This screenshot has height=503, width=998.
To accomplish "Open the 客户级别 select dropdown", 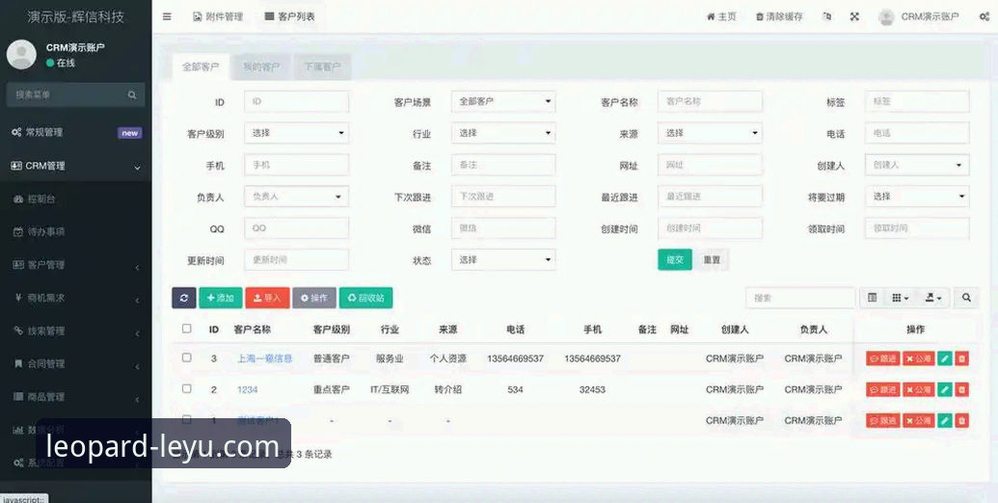I will (296, 133).
